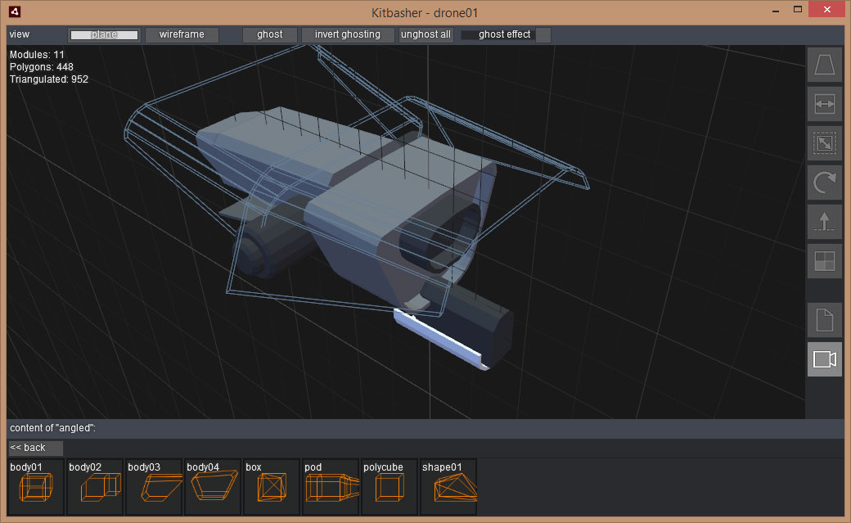This screenshot has height=523, width=851.
Task: Click the new document page icon
Action: click(x=824, y=320)
